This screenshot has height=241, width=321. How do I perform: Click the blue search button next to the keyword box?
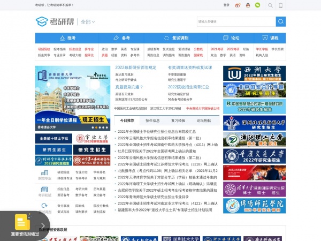pos(281,21)
